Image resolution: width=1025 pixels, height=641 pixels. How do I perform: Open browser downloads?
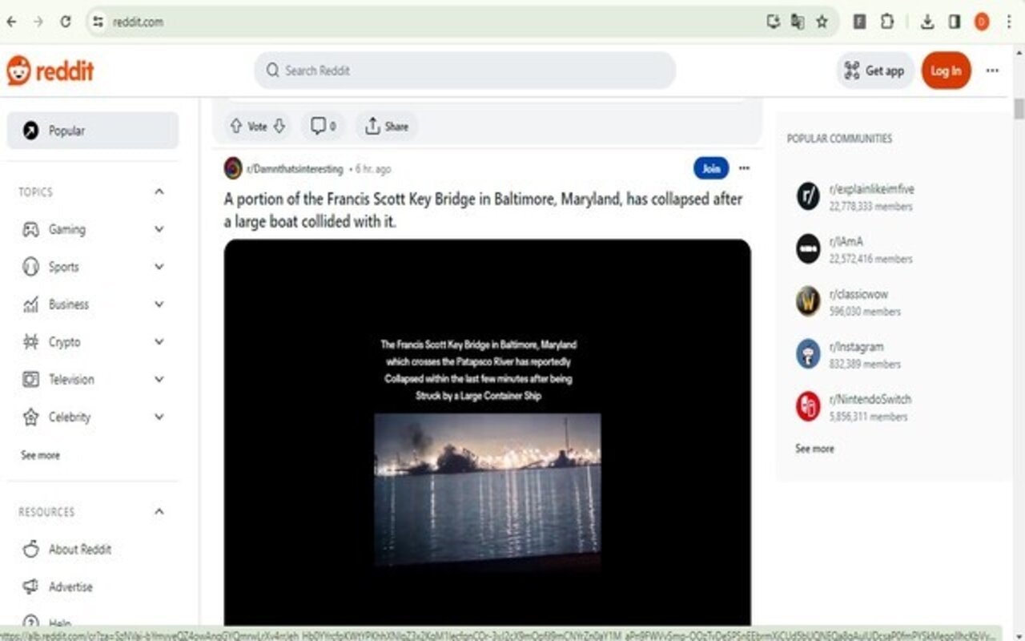[927, 22]
